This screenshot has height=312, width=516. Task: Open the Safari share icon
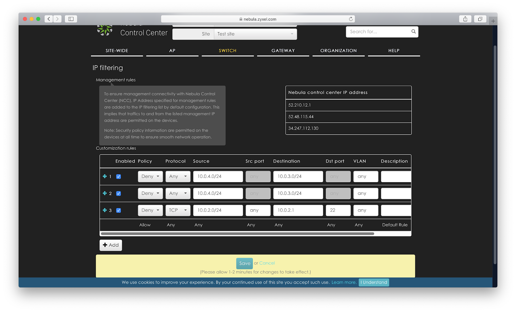465,19
